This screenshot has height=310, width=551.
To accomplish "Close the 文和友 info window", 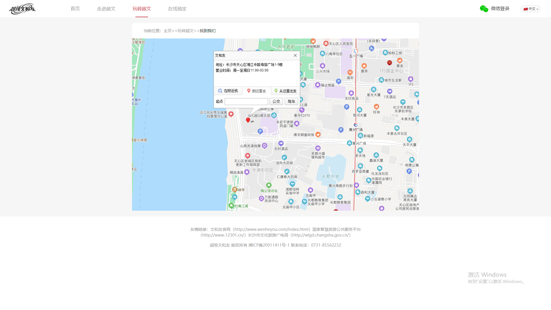I will (x=295, y=55).
